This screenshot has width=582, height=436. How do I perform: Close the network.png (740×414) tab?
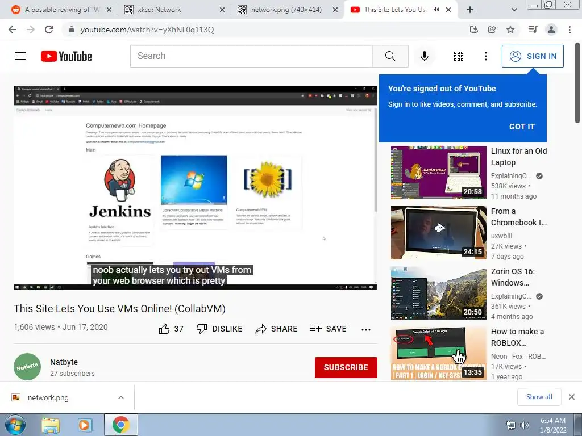click(335, 10)
